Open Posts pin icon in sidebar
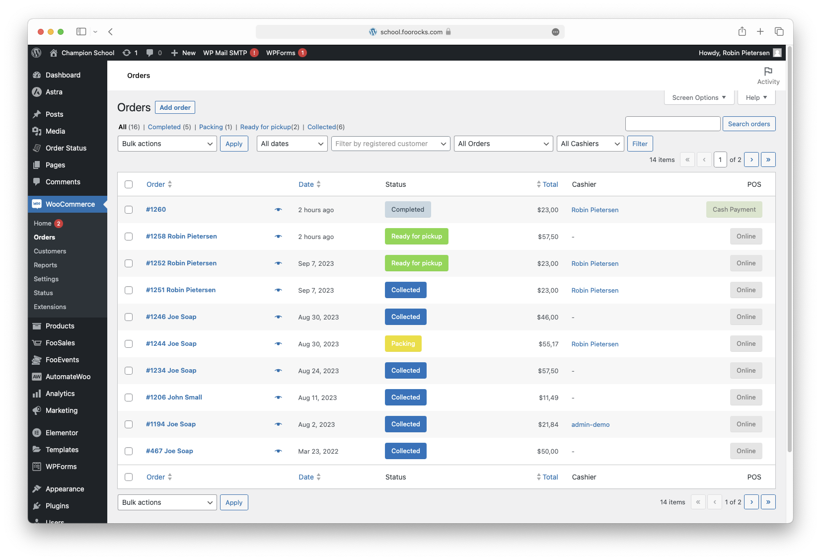Screen dimensions: 821x560 pyautogui.click(x=37, y=114)
